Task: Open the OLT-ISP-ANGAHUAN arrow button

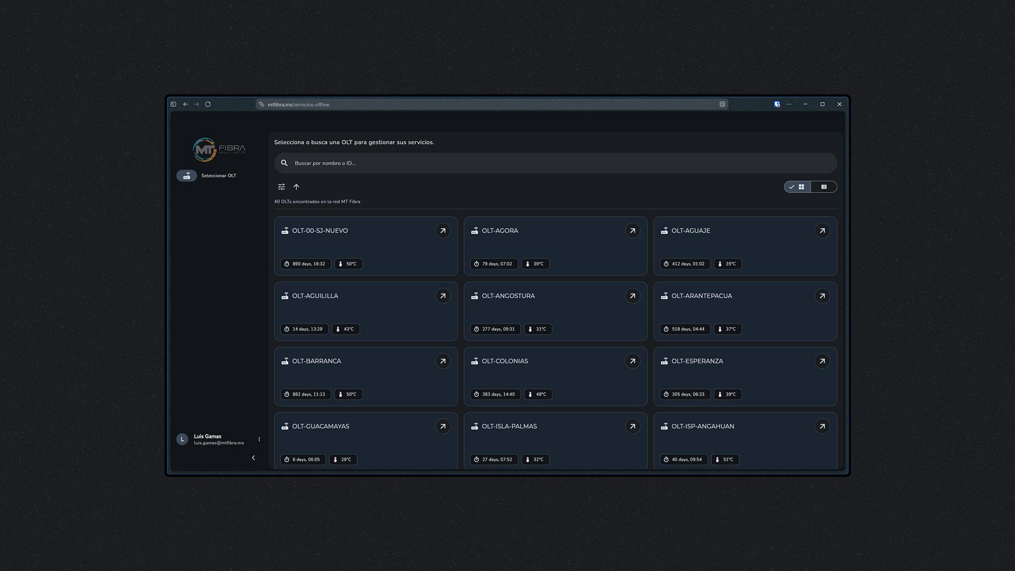Action: tap(822, 426)
